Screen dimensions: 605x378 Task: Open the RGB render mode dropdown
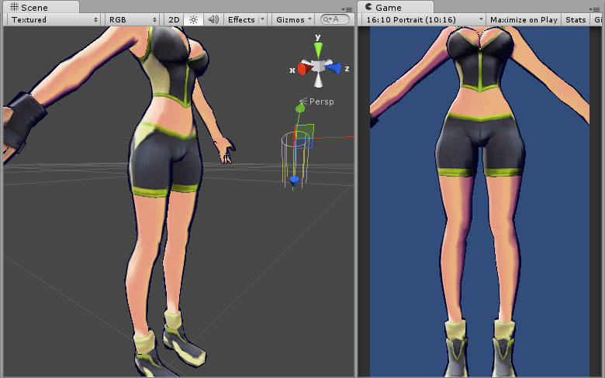pyautogui.click(x=133, y=19)
